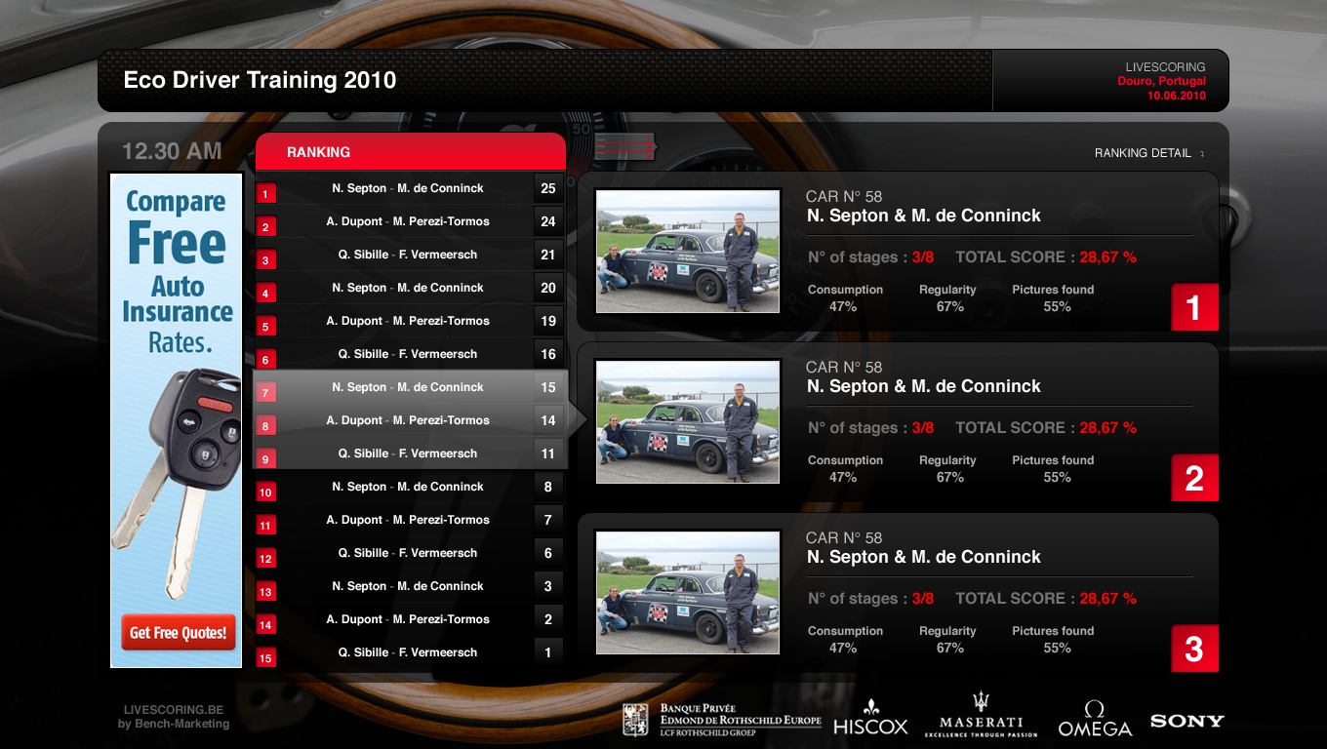This screenshot has width=1327, height=749.
Task: Select the rank 6 row Q. Sibille - F. Vermeersch
Action: (408, 354)
